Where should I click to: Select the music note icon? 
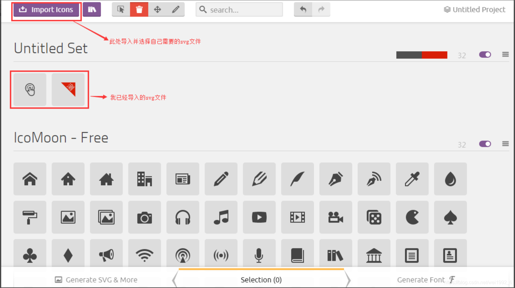221,217
